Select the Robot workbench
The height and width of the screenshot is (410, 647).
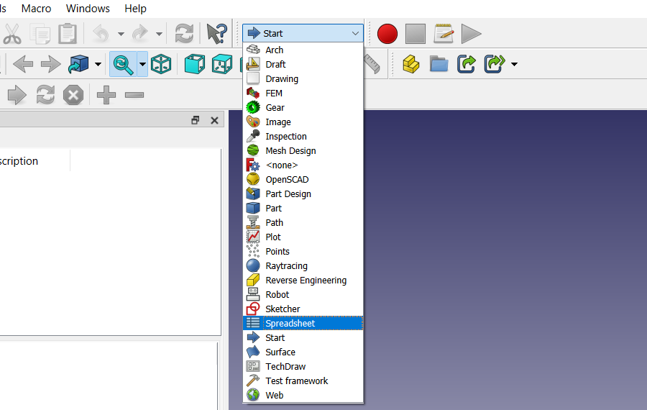(303, 295)
